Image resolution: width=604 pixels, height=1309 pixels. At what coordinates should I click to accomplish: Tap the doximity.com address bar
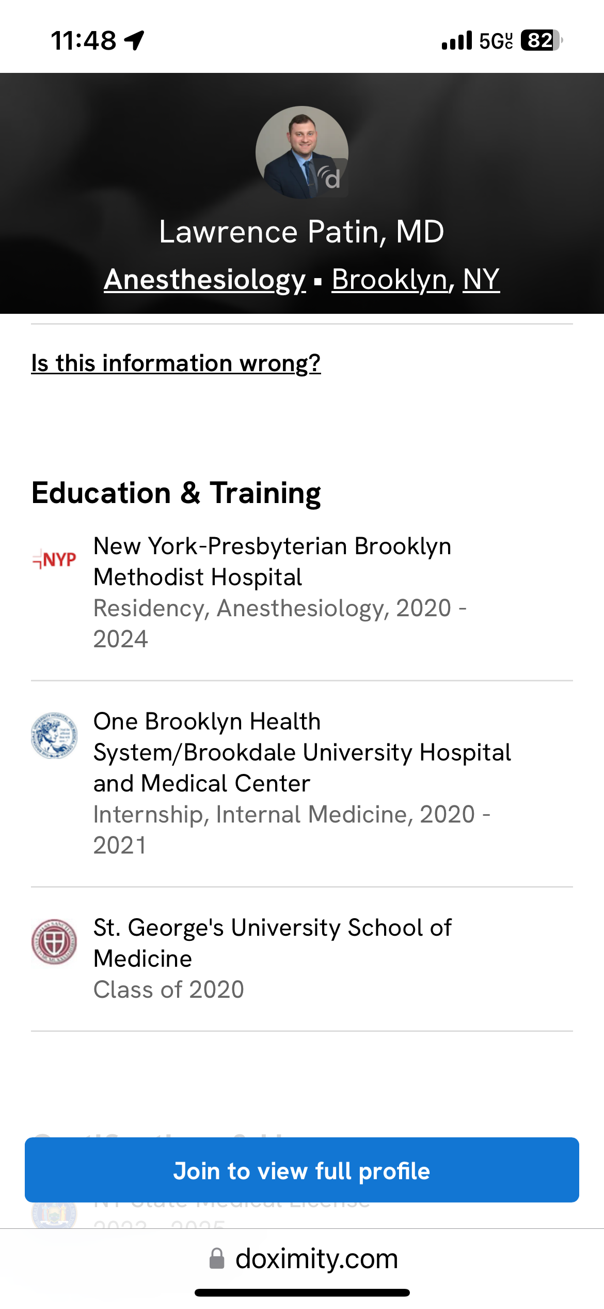pos(302,1258)
